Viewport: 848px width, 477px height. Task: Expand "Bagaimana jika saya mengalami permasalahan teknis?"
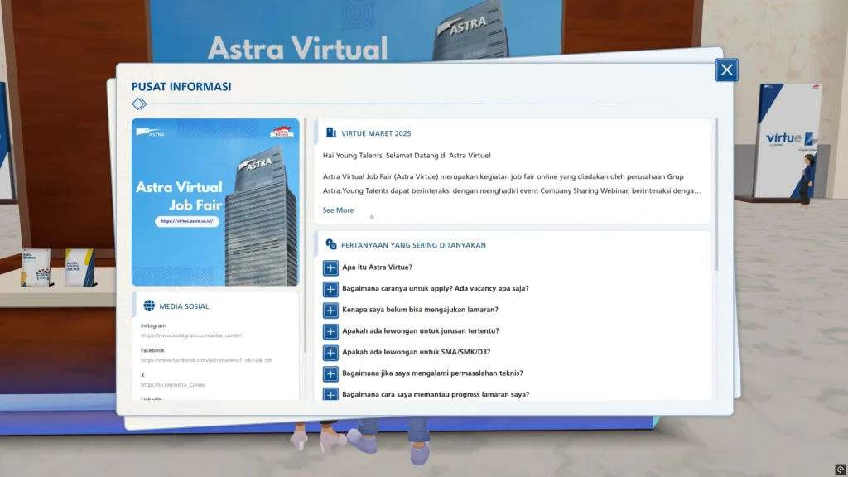(x=330, y=373)
